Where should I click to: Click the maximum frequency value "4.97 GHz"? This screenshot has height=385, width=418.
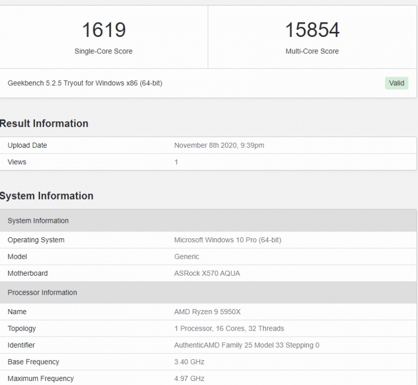189,379
